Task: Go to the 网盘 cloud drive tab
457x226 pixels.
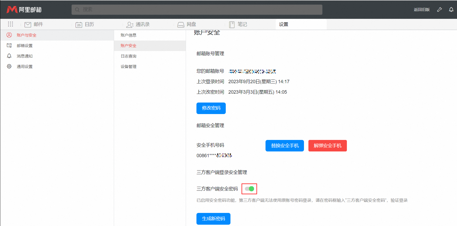Action: (187, 24)
